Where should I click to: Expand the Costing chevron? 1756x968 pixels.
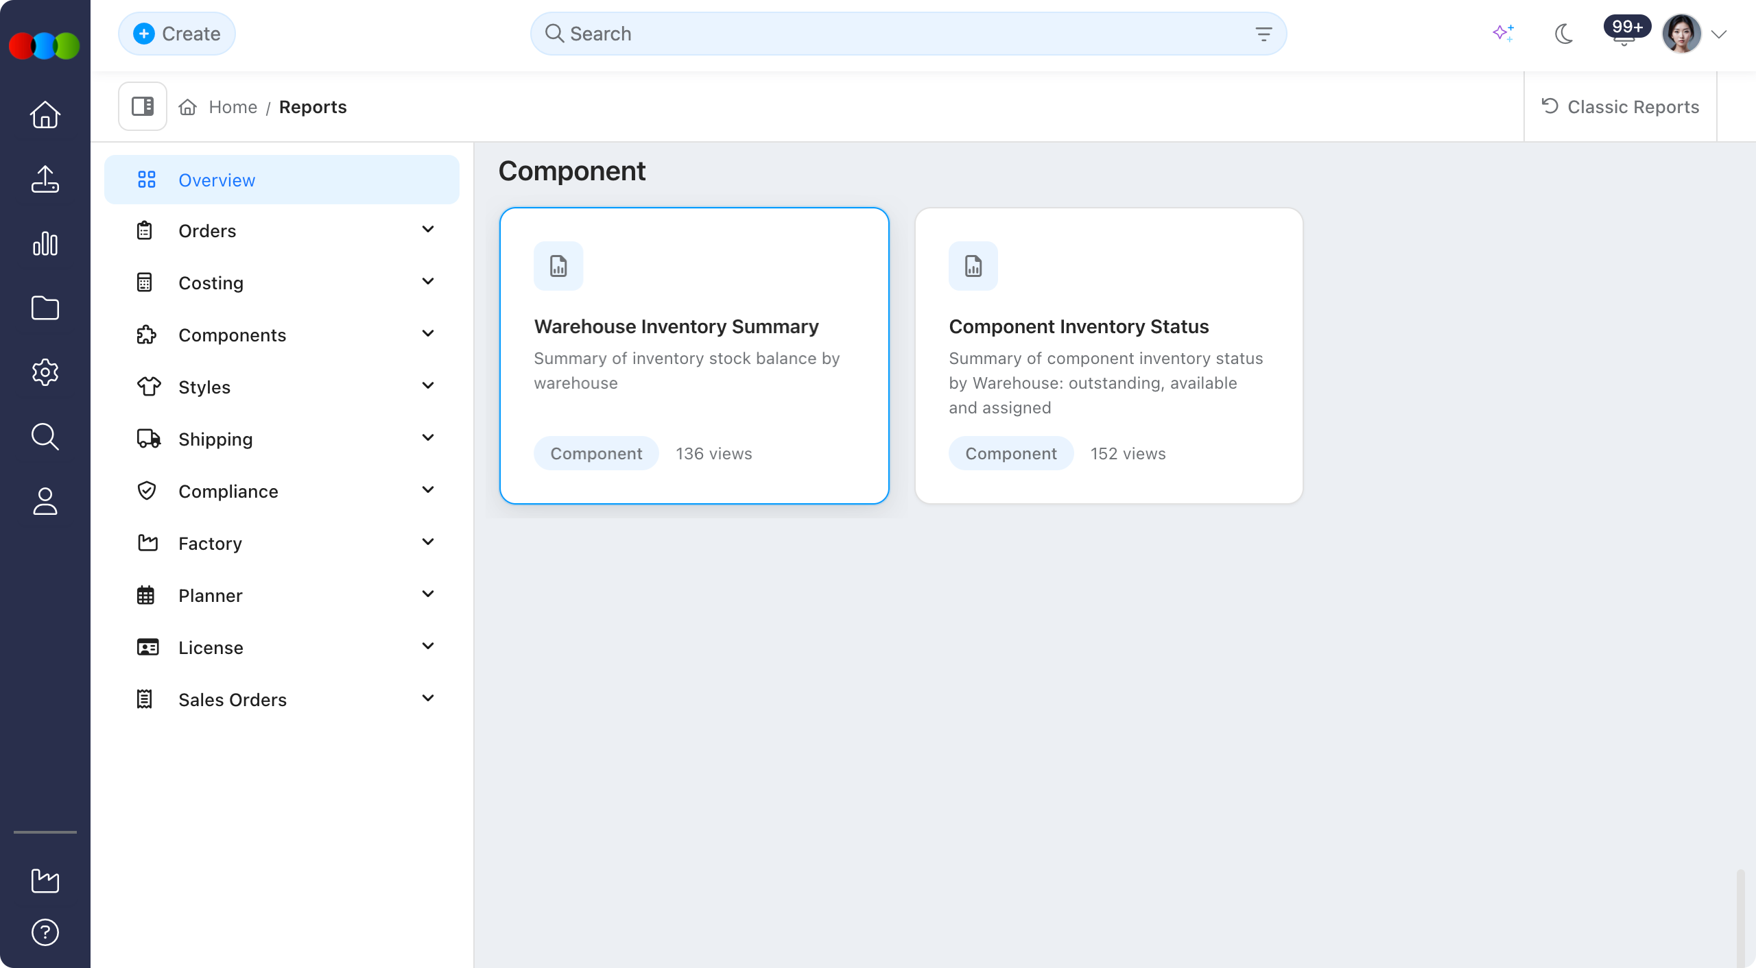tap(428, 282)
